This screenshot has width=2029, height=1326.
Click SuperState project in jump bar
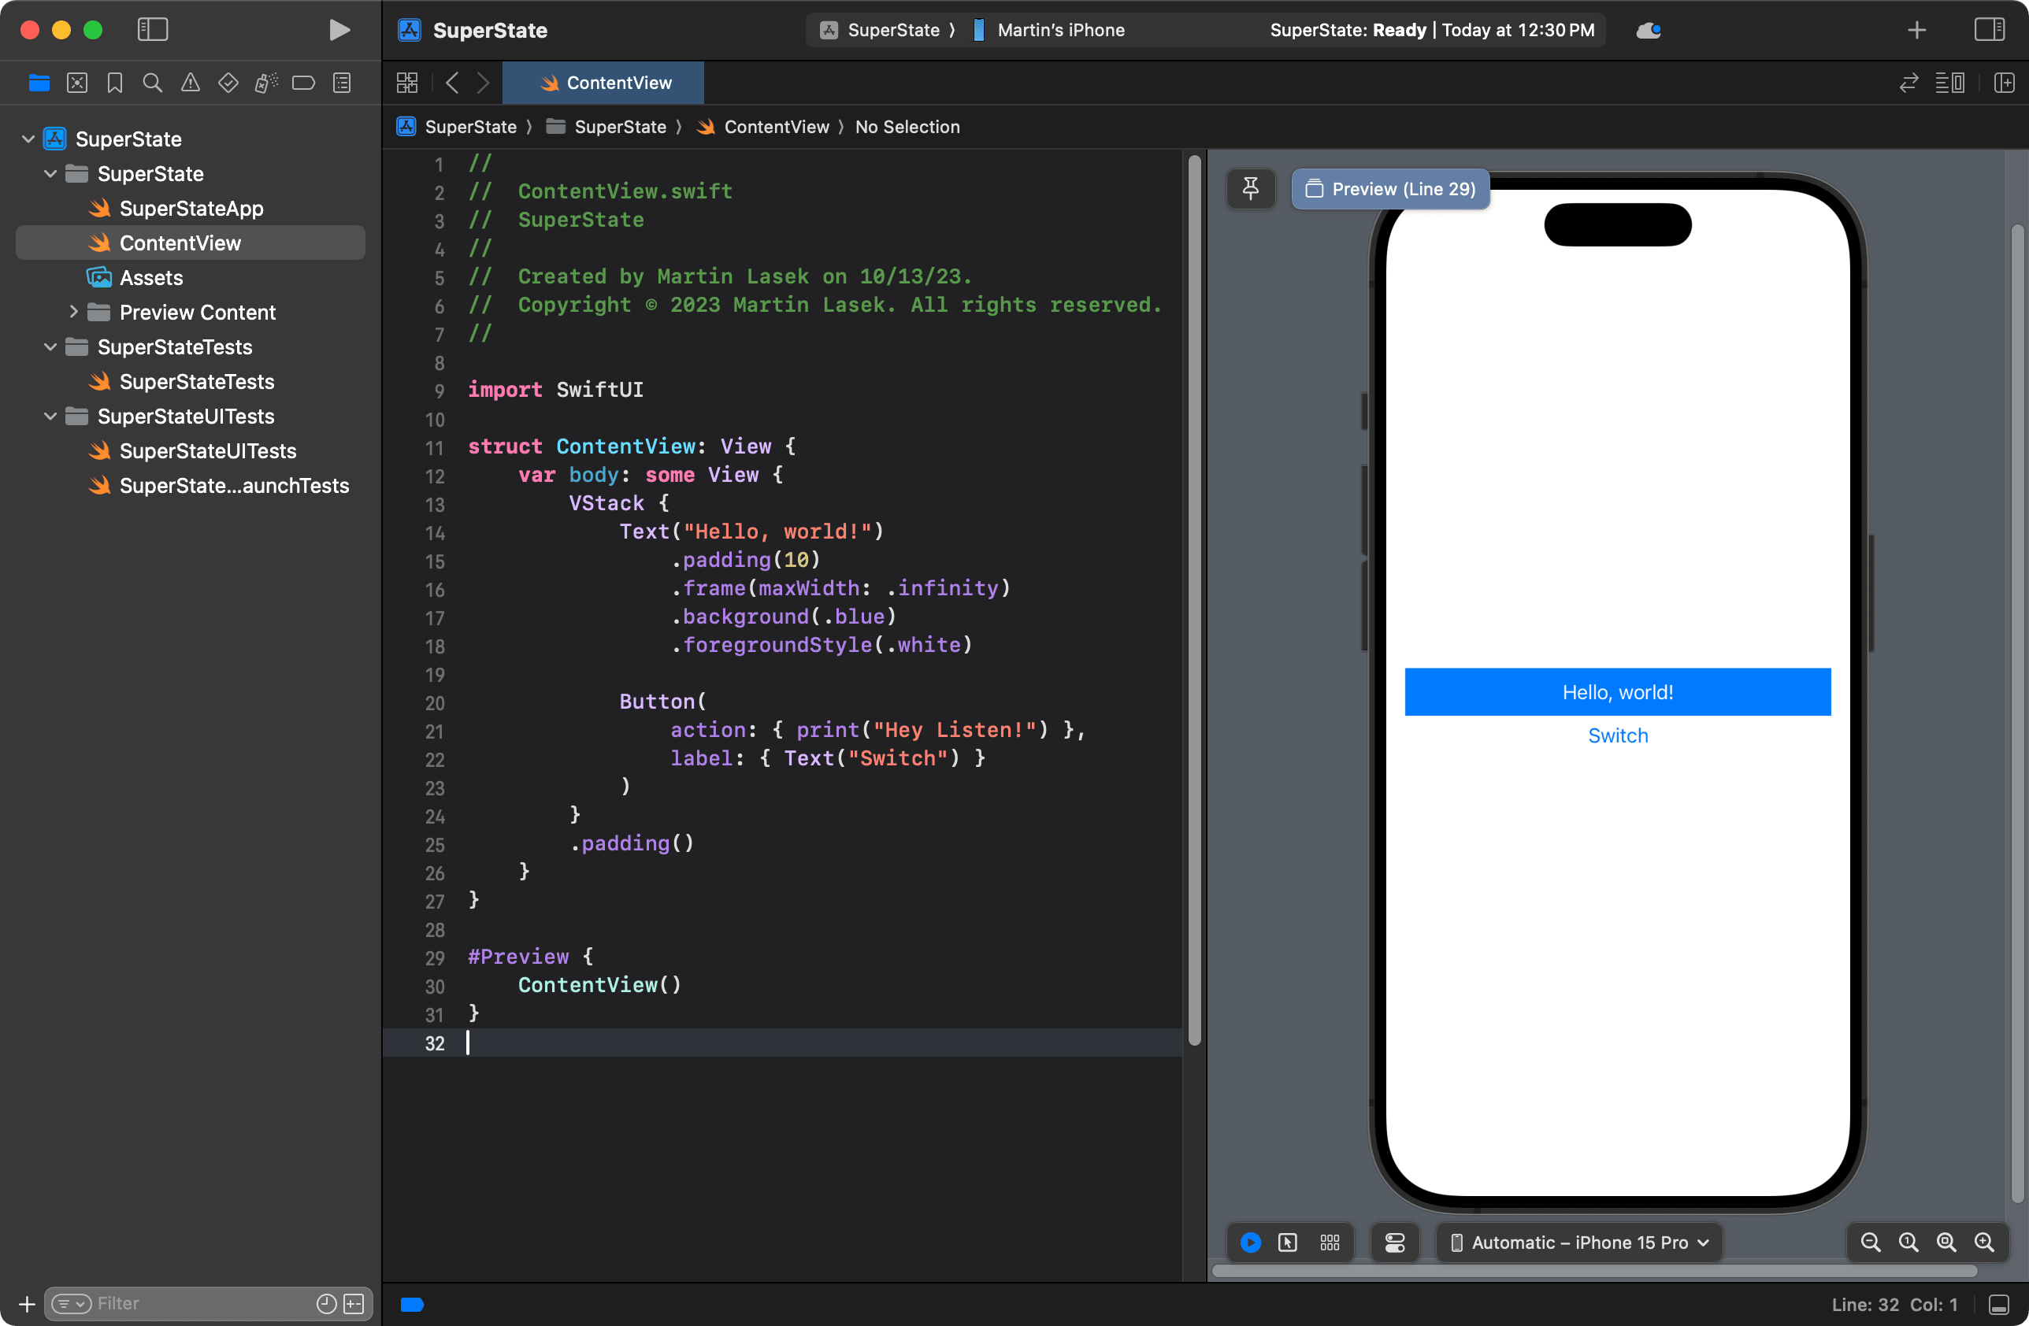457,127
